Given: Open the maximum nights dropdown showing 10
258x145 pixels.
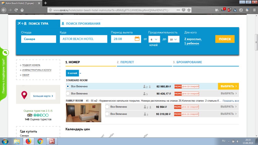Looking at the screenshot, I should [x=174, y=40].
